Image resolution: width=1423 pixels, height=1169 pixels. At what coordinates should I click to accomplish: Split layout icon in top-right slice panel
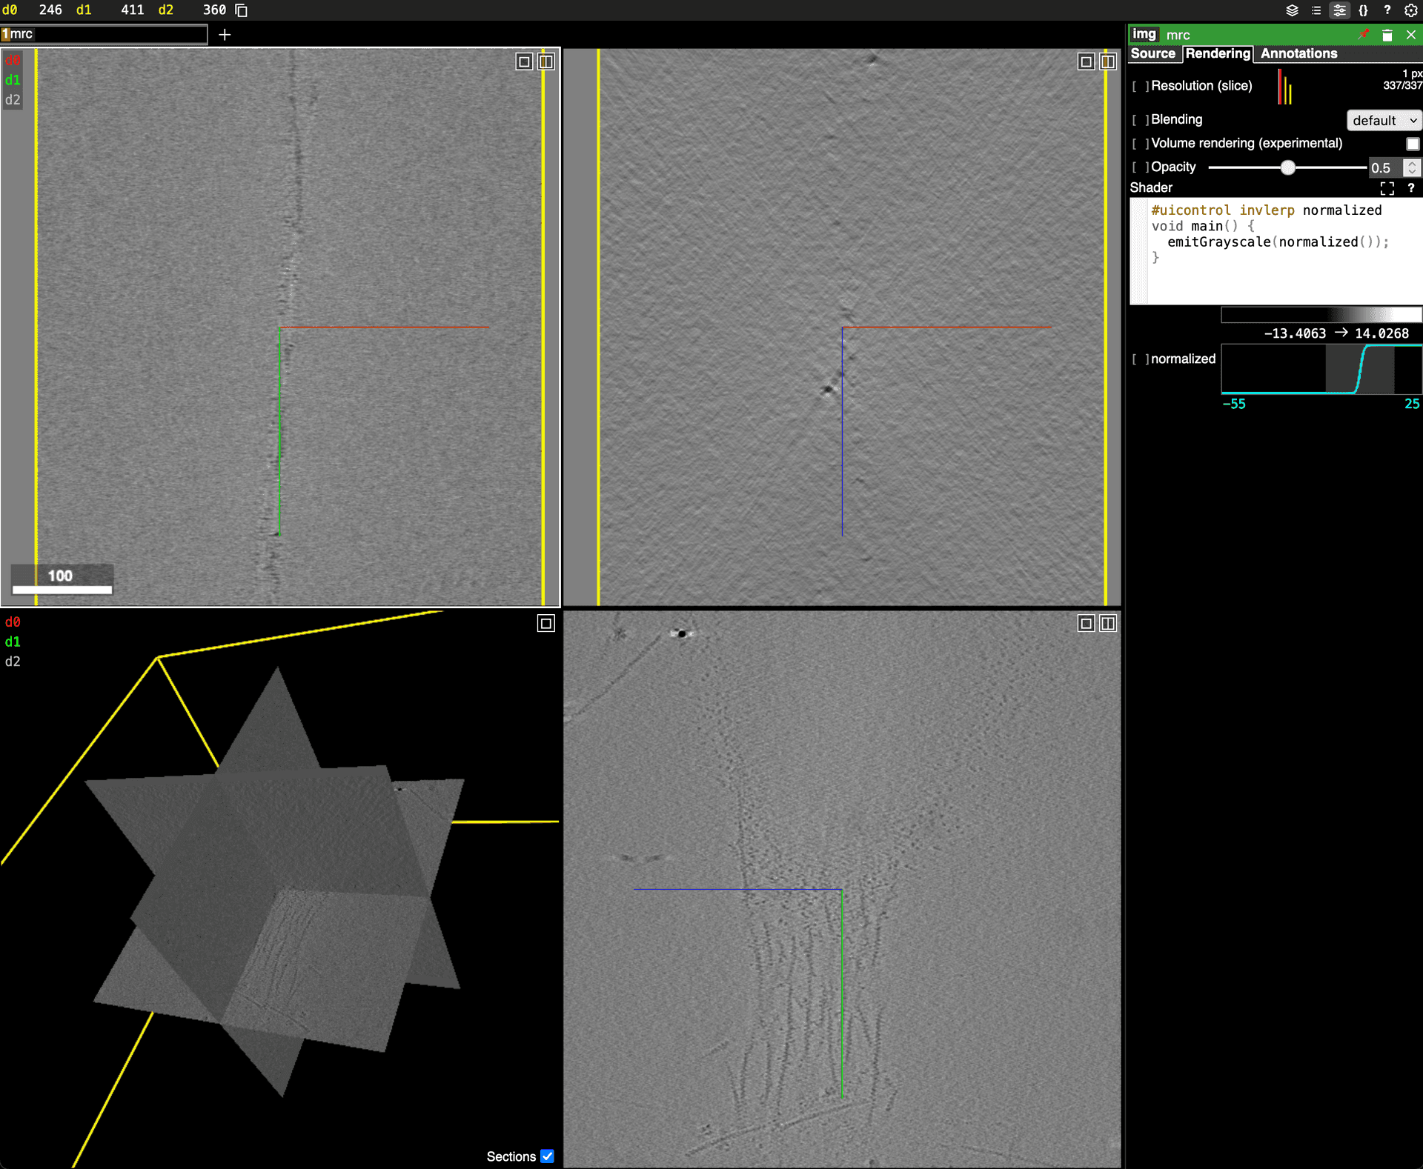pyautogui.click(x=1108, y=61)
